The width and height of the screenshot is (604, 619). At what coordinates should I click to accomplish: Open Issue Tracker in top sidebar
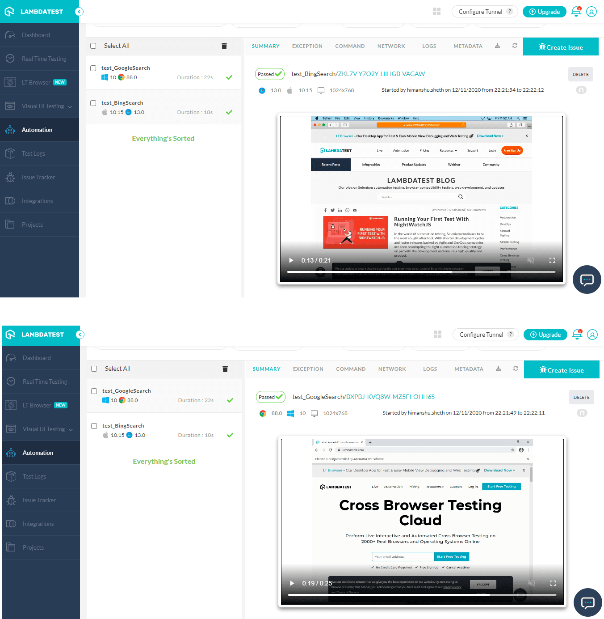pyautogui.click(x=39, y=177)
